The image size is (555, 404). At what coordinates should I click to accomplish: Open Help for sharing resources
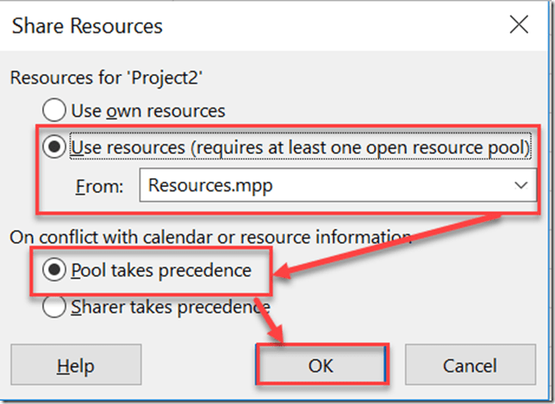(x=74, y=365)
